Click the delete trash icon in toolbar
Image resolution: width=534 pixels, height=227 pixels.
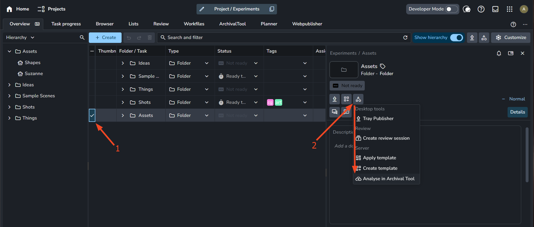(x=150, y=38)
